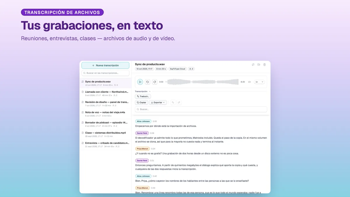Click the 8 min 20 s duration badge

(x=161, y=69)
